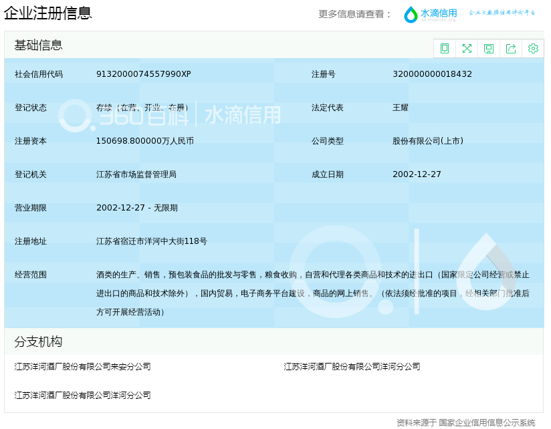Click the 登记状态 label

click(x=31, y=108)
